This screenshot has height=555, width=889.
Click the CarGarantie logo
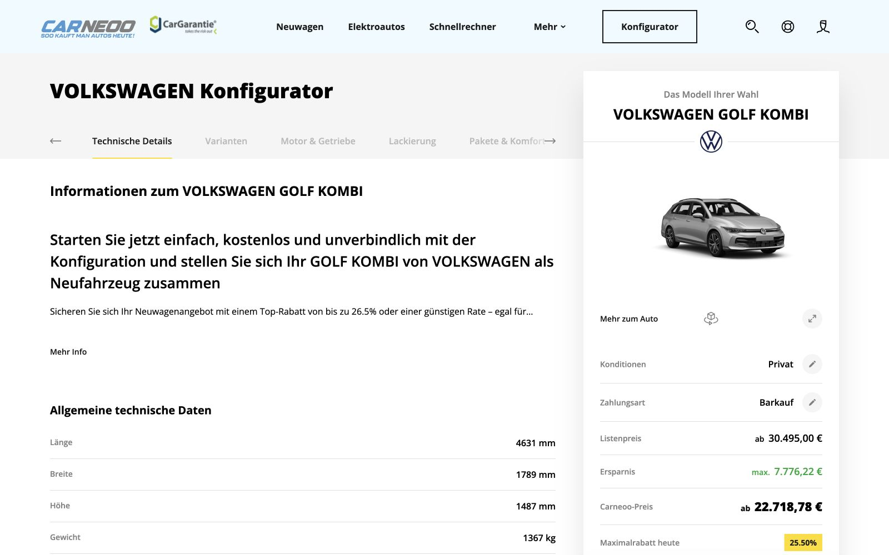click(183, 25)
